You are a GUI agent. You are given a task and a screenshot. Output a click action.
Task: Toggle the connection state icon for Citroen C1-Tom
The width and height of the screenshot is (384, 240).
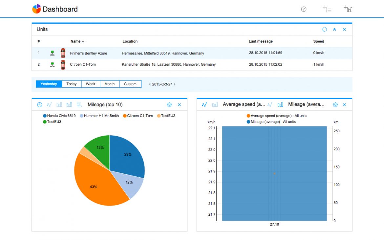[x=53, y=64]
